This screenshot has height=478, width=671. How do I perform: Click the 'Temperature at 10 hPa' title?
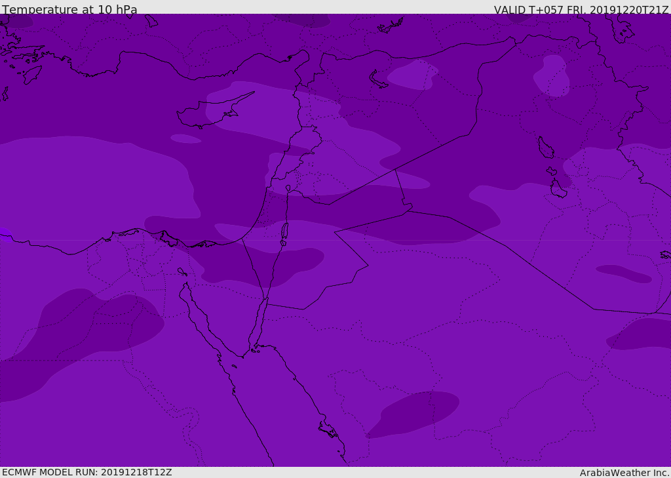[69, 9]
